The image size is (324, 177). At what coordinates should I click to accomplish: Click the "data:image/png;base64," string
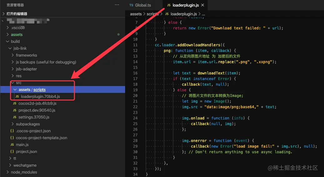(x=231, y=107)
